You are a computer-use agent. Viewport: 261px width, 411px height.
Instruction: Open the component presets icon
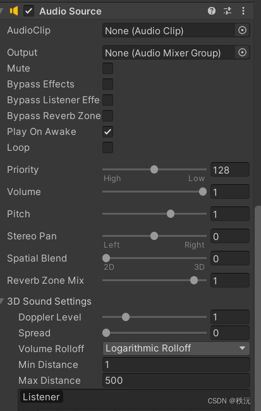(228, 11)
